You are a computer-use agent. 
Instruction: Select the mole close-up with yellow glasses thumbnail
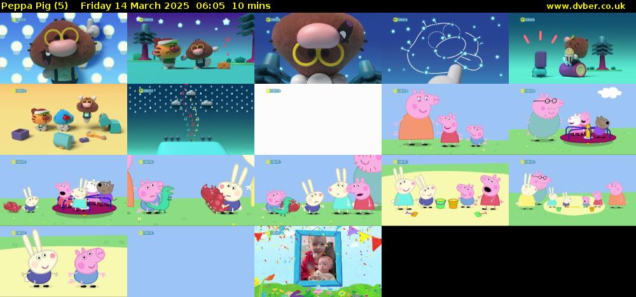point(318,48)
